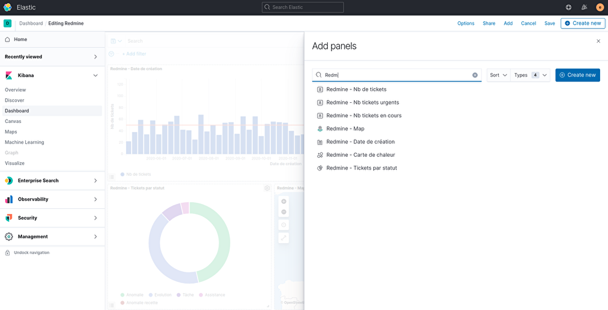Open Overview in Kibana menu
The image size is (608, 310).
[15, 90]
